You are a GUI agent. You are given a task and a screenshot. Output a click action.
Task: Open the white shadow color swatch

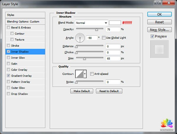click(115, 23)
